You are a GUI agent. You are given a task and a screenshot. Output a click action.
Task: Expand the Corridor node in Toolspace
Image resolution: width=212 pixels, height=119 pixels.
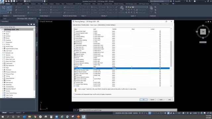(x=3, y=80)
